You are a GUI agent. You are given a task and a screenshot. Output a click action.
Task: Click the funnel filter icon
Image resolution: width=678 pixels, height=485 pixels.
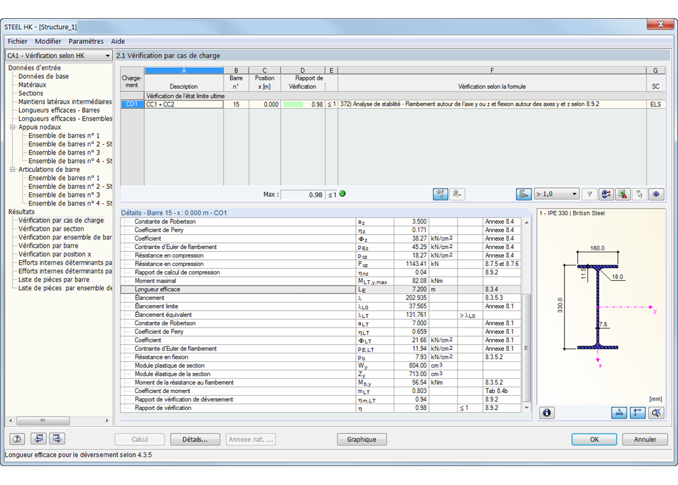pyautogui.click(x=589, y=194)
